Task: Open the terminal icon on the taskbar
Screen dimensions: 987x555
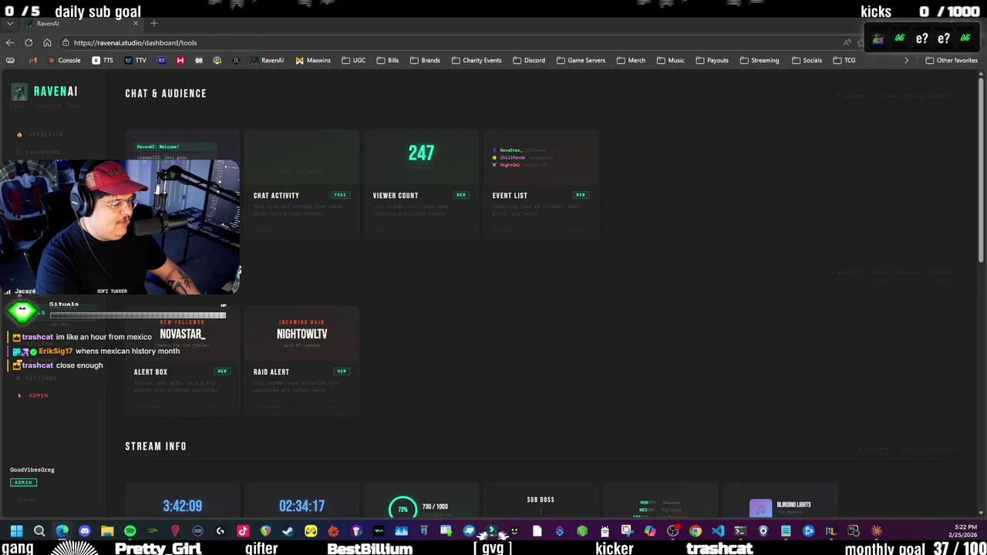Action: tap(740, 530)
